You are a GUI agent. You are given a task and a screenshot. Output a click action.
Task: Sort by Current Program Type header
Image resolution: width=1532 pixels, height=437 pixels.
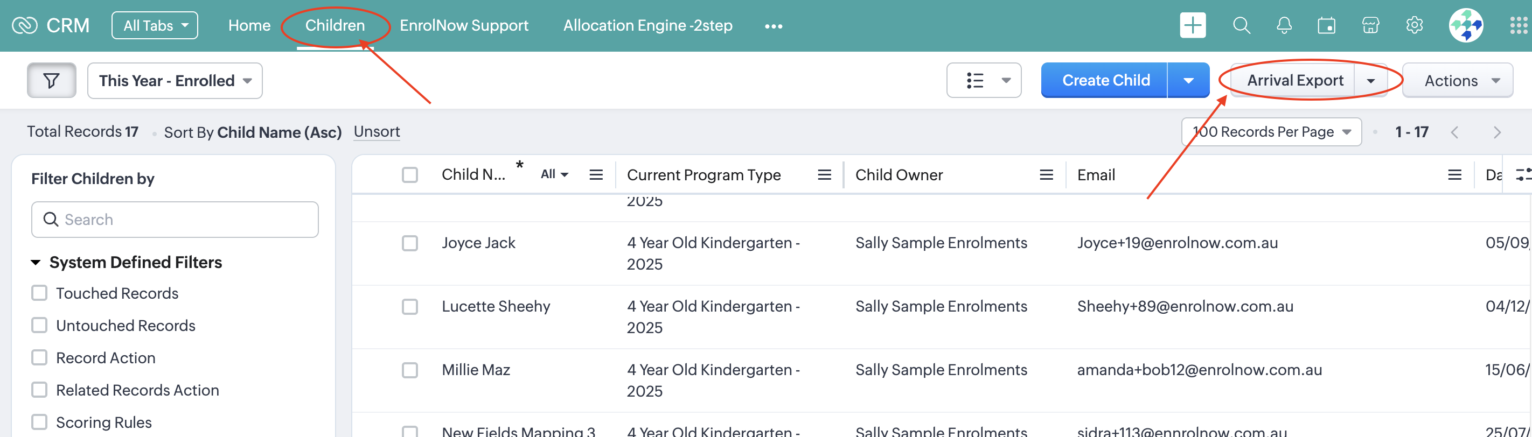coord(704,175)
